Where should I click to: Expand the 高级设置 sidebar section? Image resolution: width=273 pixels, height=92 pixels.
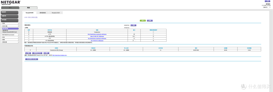[10, 42]
